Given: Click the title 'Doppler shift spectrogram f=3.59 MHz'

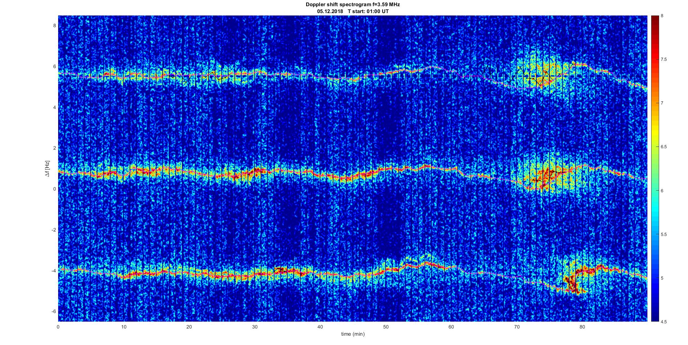Looking at the screenshot, I should click(x=353, y=5).
